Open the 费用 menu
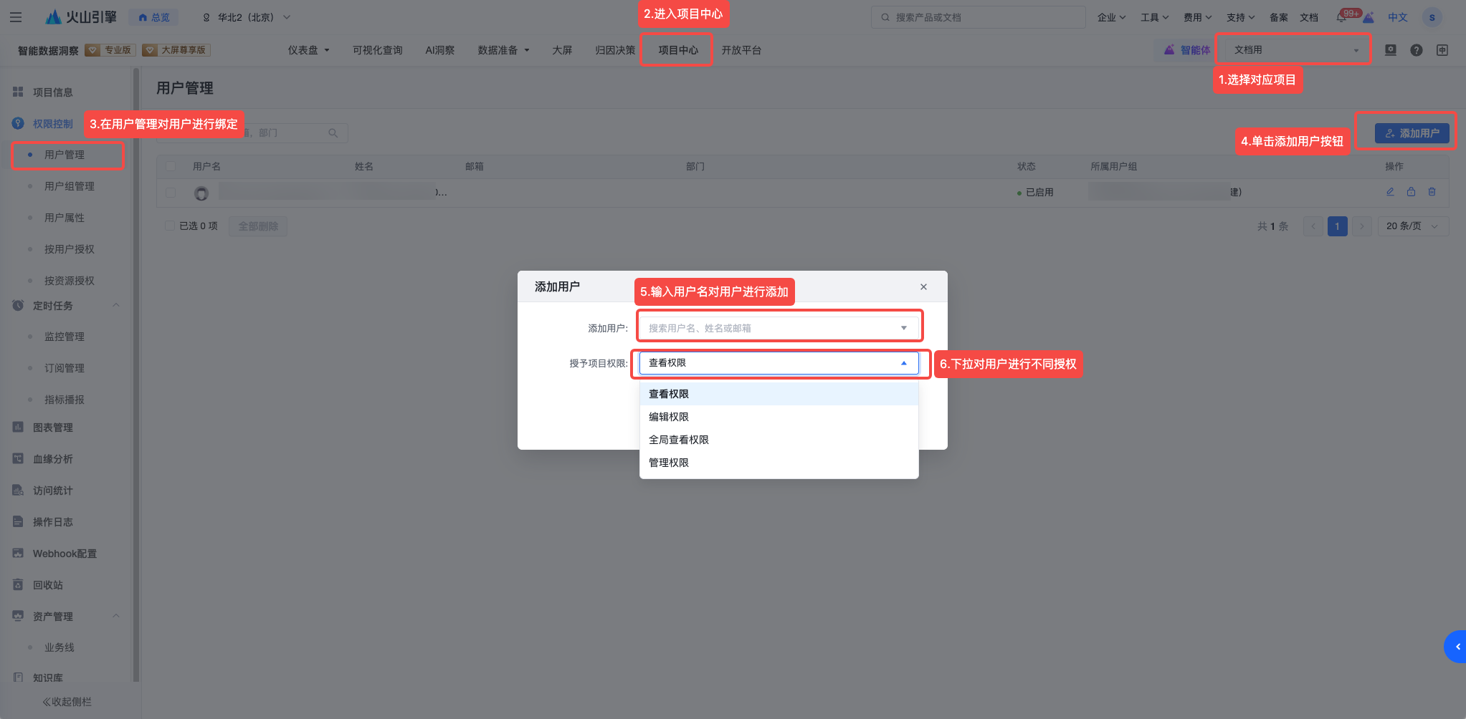Viewport: 1466px width, 719px height. click(1197, 17)
